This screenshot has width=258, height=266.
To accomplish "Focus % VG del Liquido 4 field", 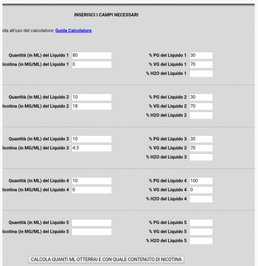I will tap(201, 190).
